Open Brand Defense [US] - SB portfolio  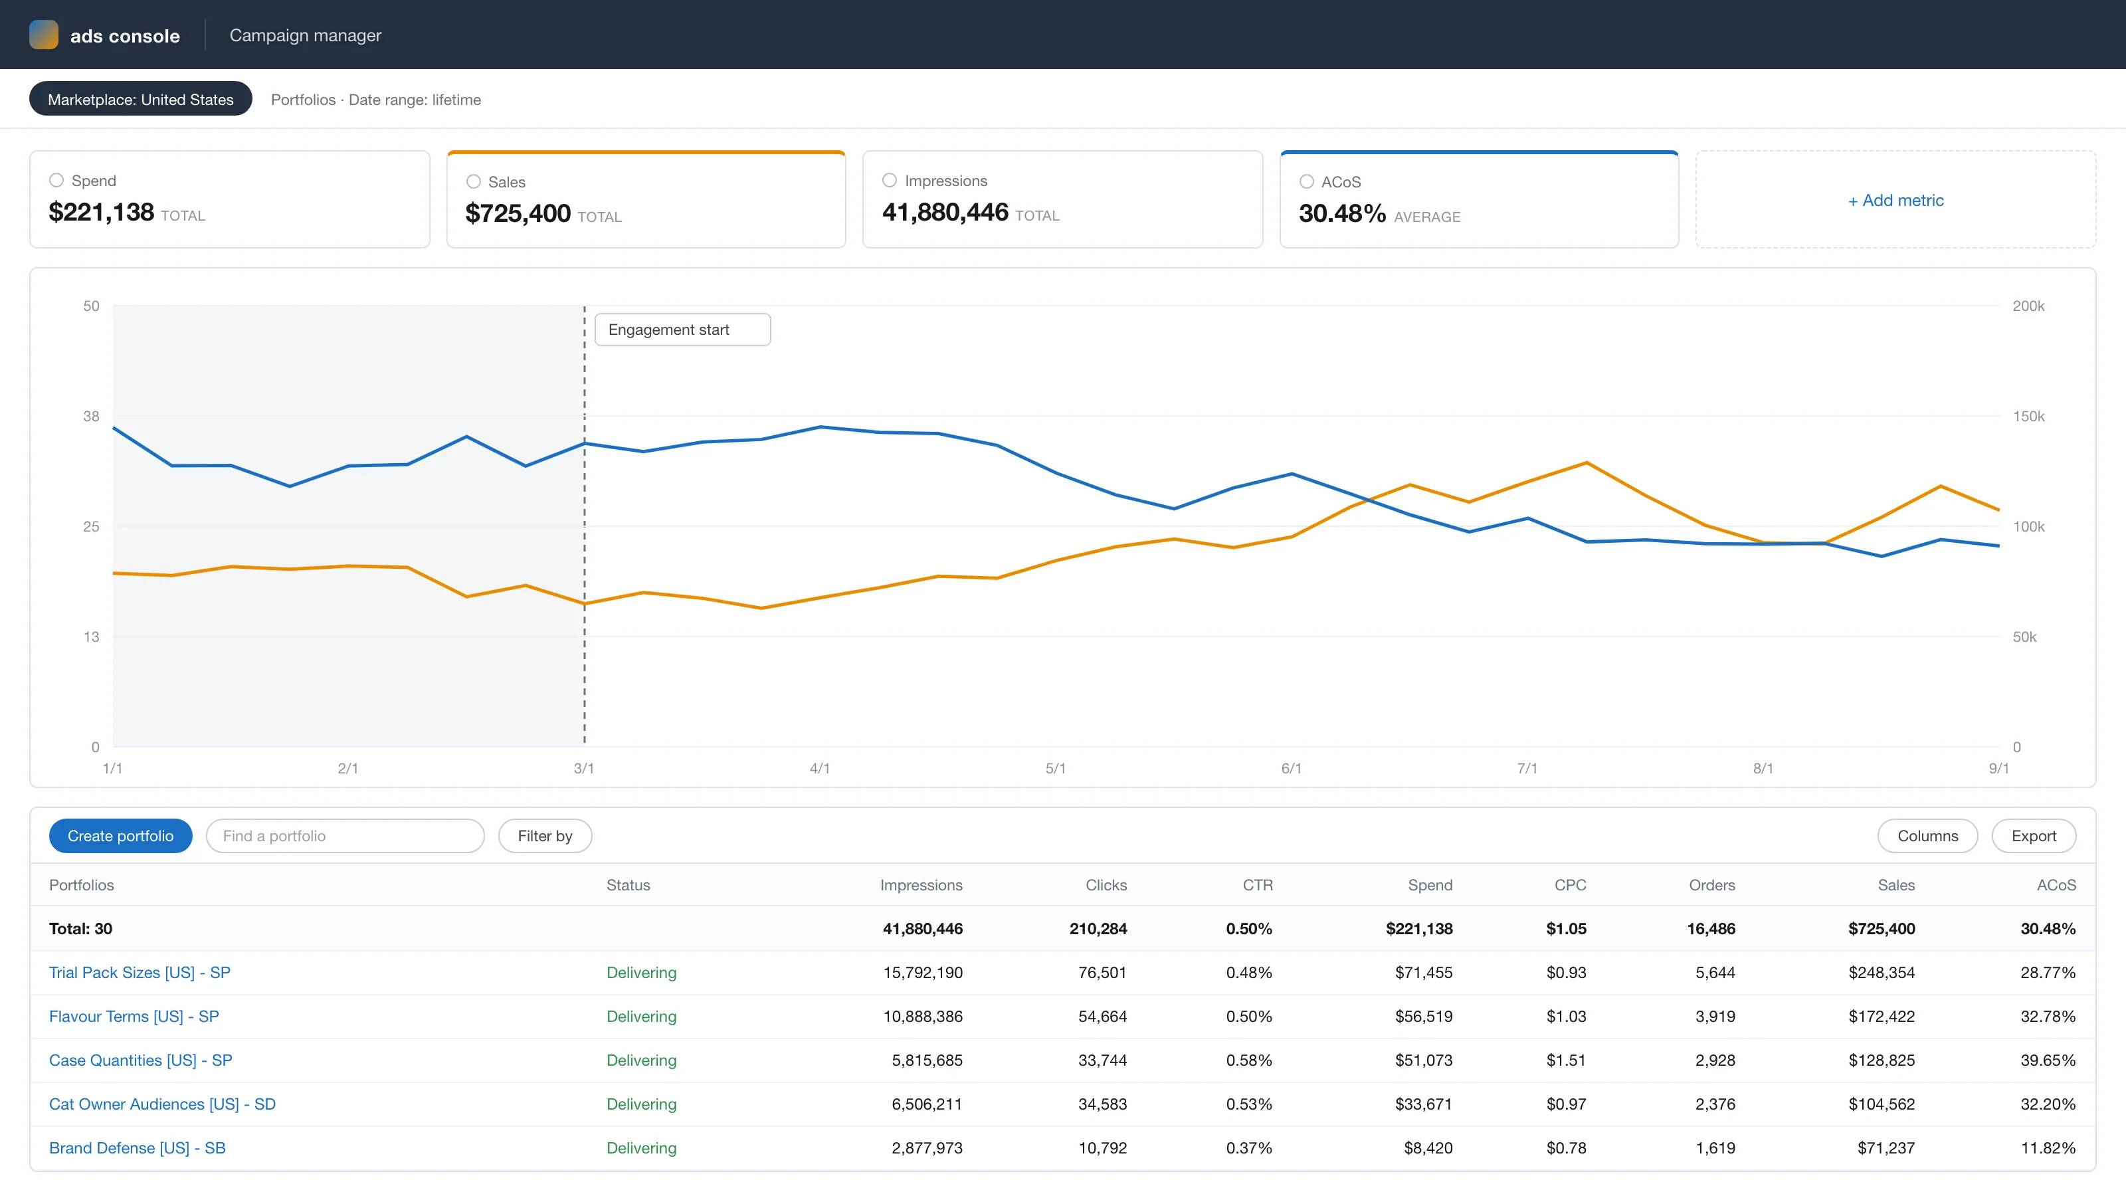(x=137, y=1147)
